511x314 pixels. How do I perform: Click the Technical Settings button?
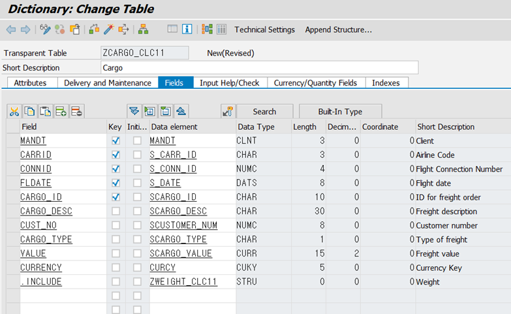(x=264, y=29)
